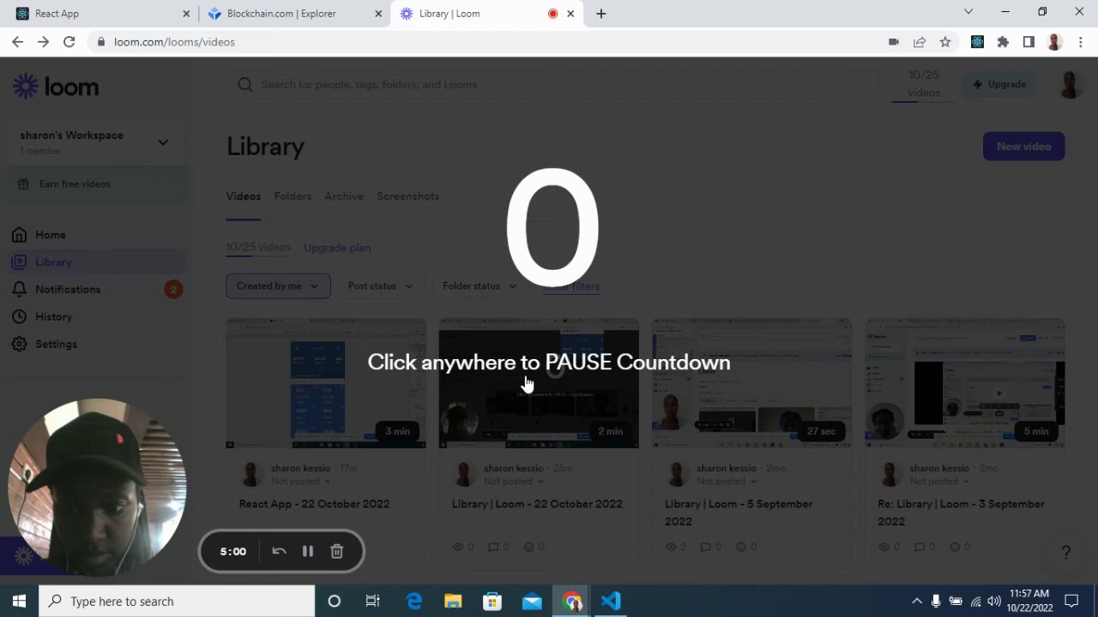Viewport: 1098px width, 617px height.
Task: Open the Created by me filter
Action: tap(278, 286)
